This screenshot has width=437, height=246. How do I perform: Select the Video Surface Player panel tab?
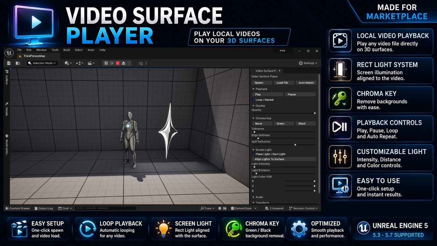coord(266,71)
